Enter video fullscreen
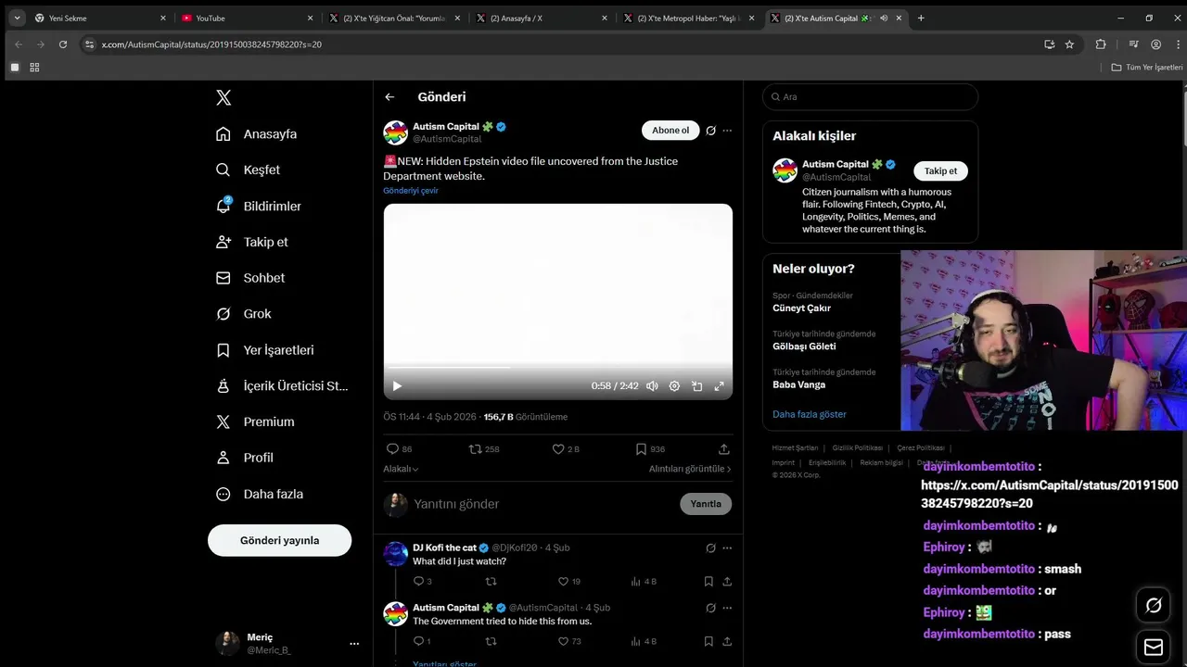The width and height of the screenshot is (1187, 667). 719,386
